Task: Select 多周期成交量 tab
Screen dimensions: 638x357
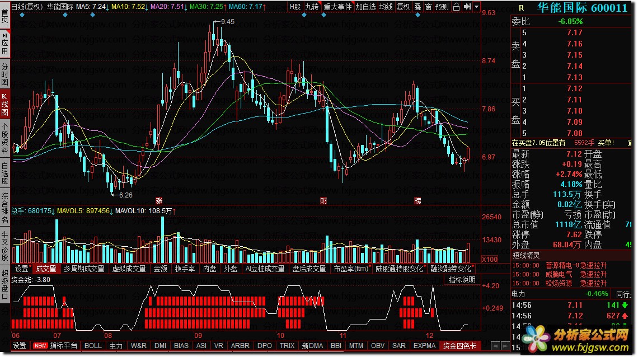Action: click(x=84, y=269)
